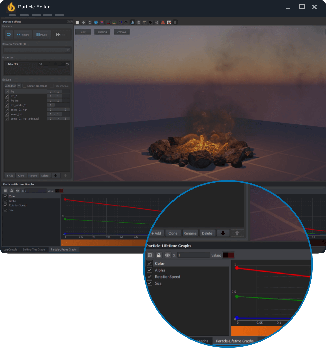
Task: Select the move gizmo tool in the toolbar
Action: (84, 22)
